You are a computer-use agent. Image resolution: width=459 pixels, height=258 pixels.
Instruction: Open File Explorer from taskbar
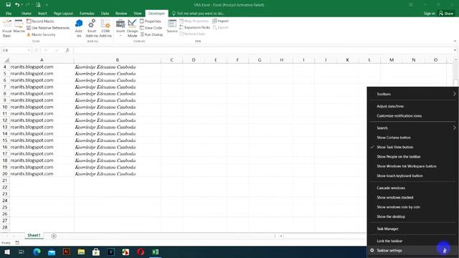click(x=81, y=252)
